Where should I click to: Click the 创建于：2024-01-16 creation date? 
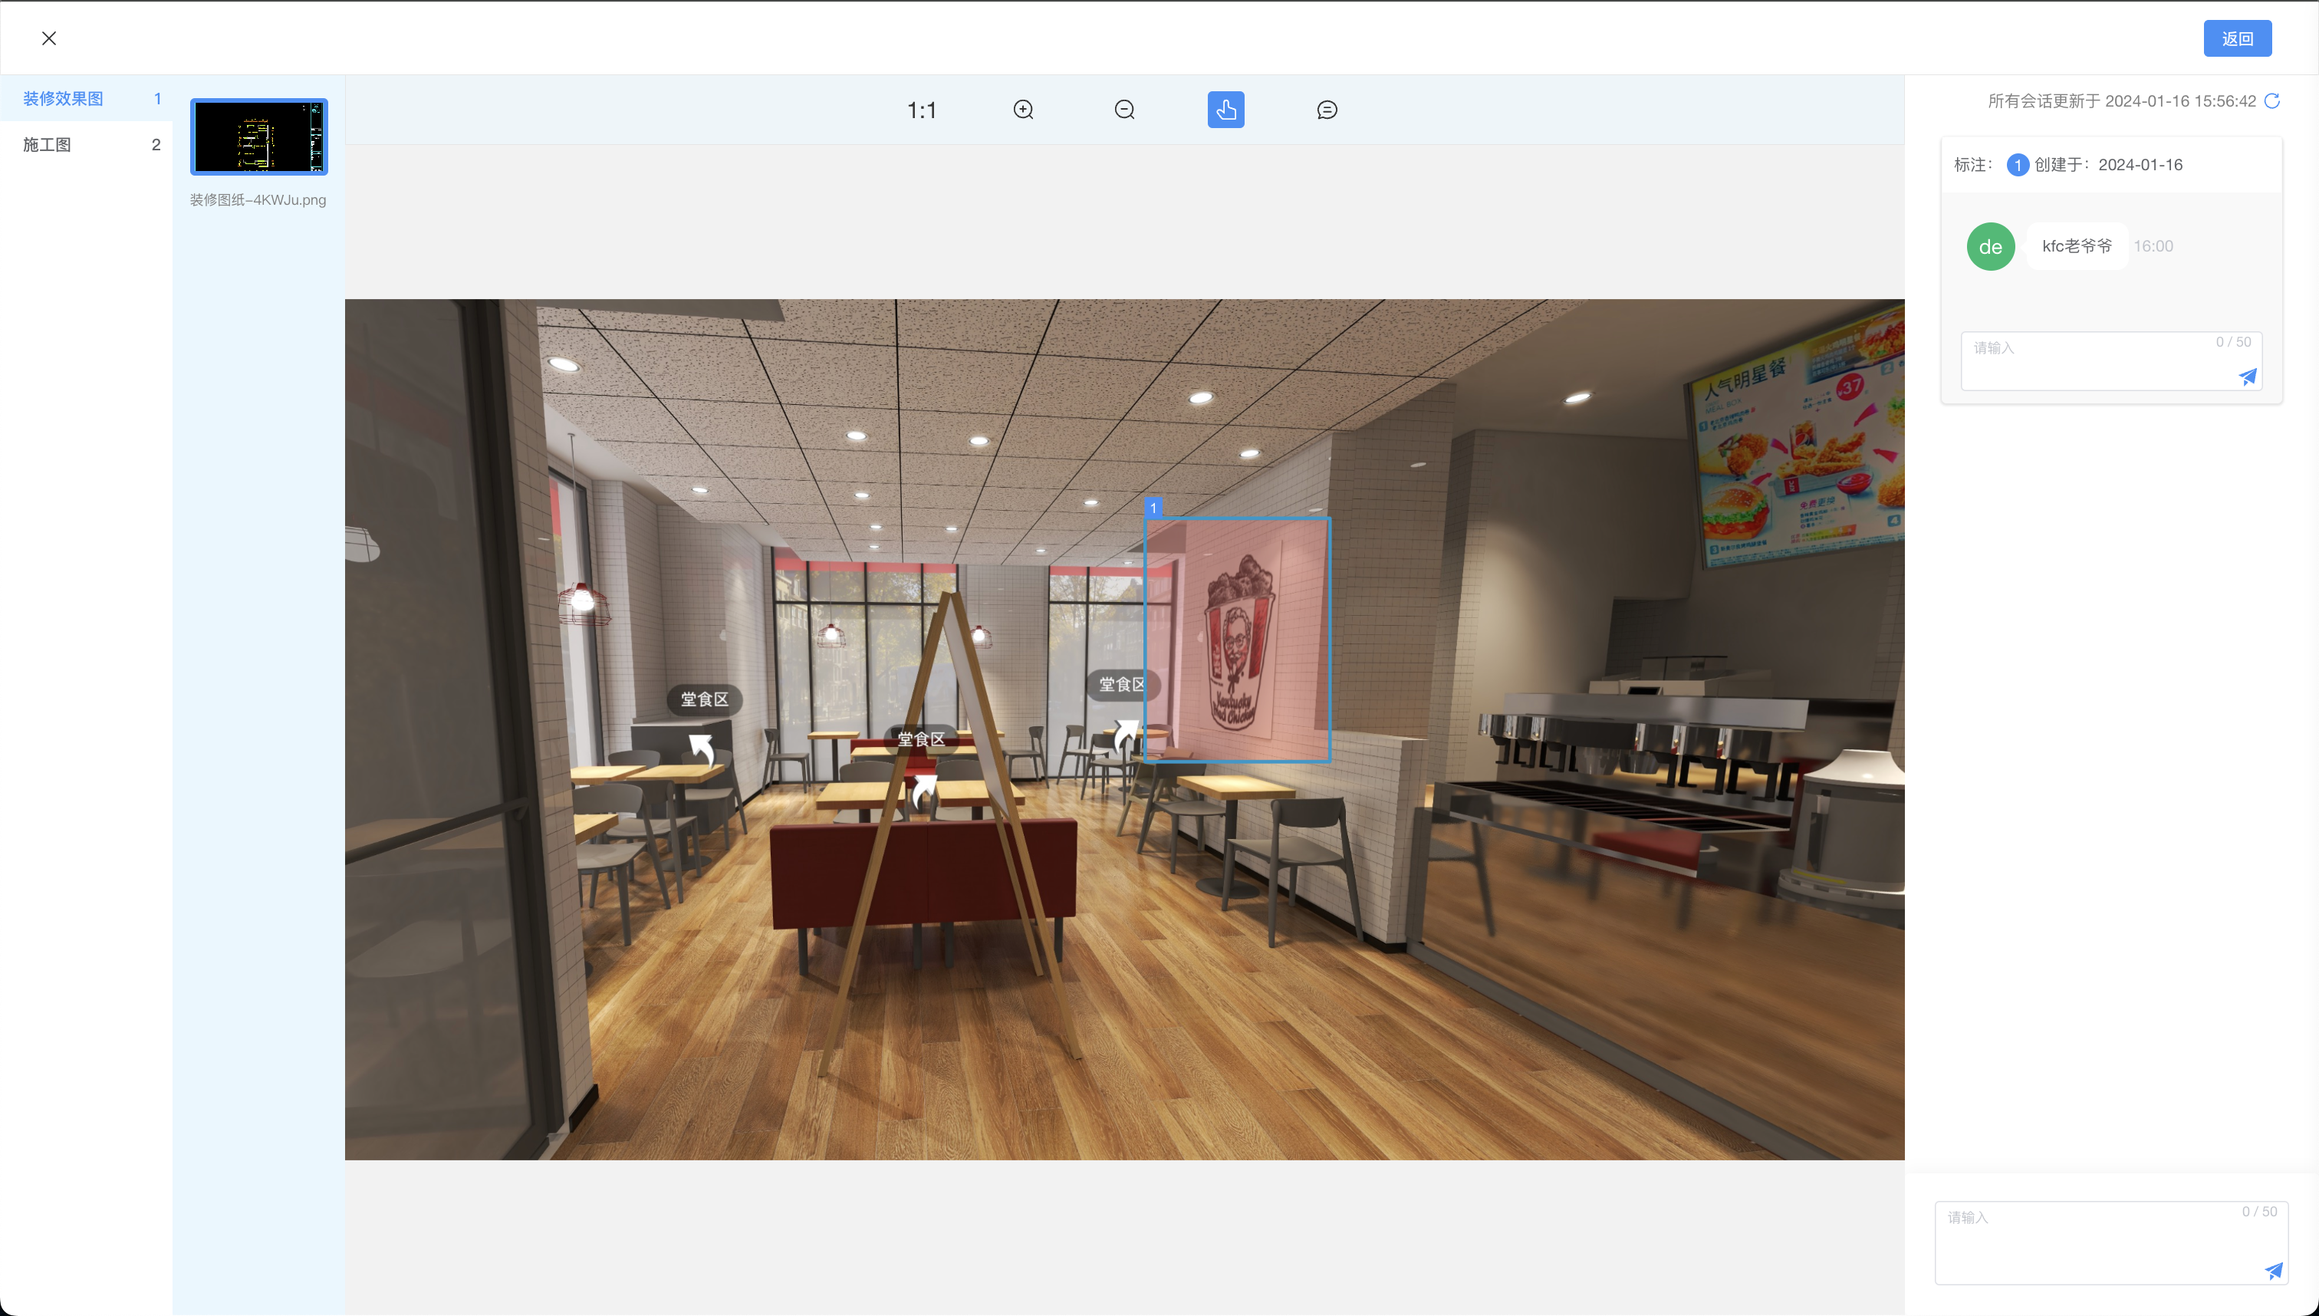[2107, 164]
